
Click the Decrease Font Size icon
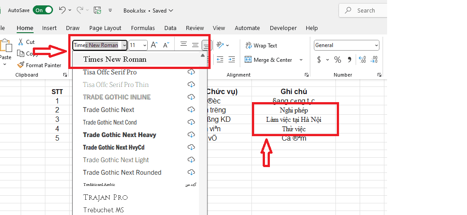click(x=166, y=45)
